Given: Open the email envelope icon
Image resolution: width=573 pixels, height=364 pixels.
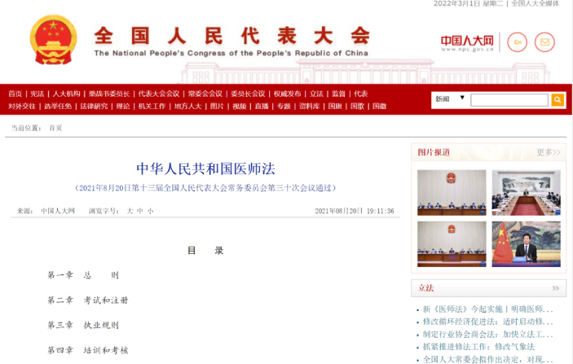Looking at the screenshot, I should [544, 42].
